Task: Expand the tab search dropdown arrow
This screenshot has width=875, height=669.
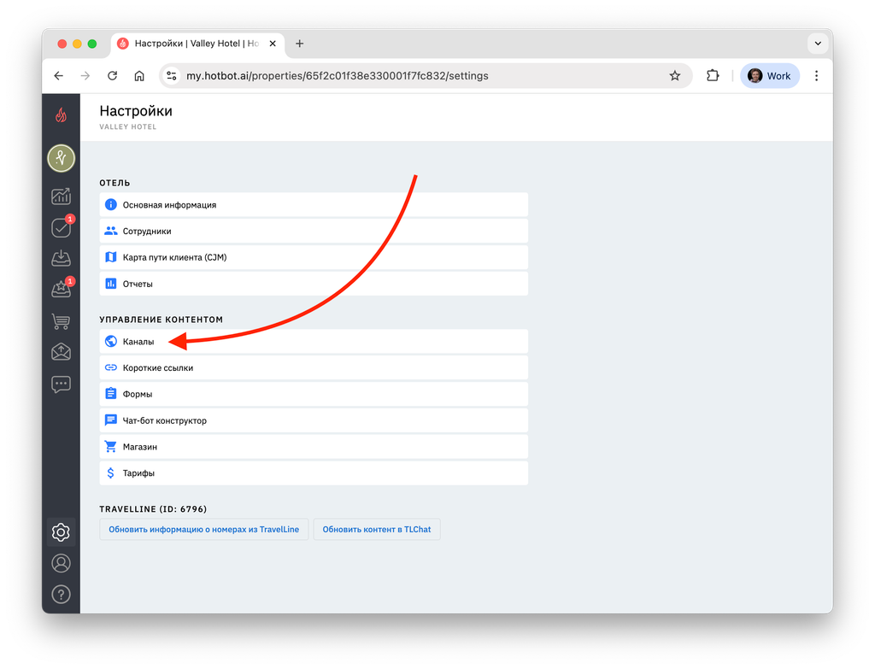Action: (x=818, y=44)
